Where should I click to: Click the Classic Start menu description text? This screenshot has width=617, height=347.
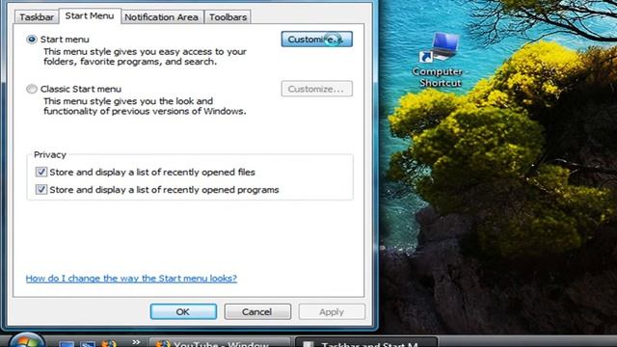click(x=145, y=106)
